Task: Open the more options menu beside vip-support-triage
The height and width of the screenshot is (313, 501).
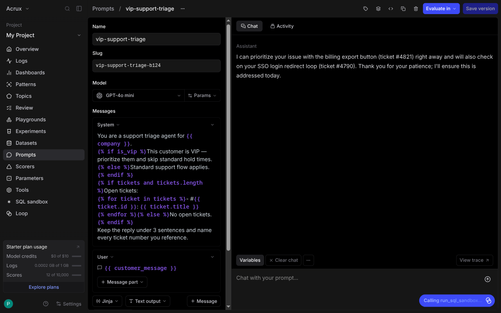Action: point(182,9)
